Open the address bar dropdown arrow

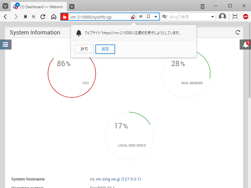155,17
